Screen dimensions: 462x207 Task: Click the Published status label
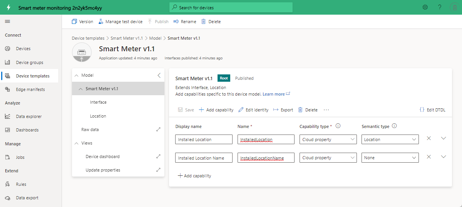coord(244,78)
